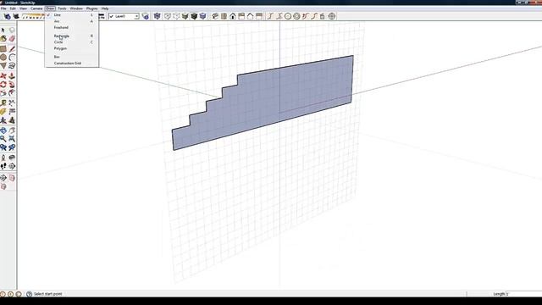
Task: Select the arrow Select tool
Action: 3,30
